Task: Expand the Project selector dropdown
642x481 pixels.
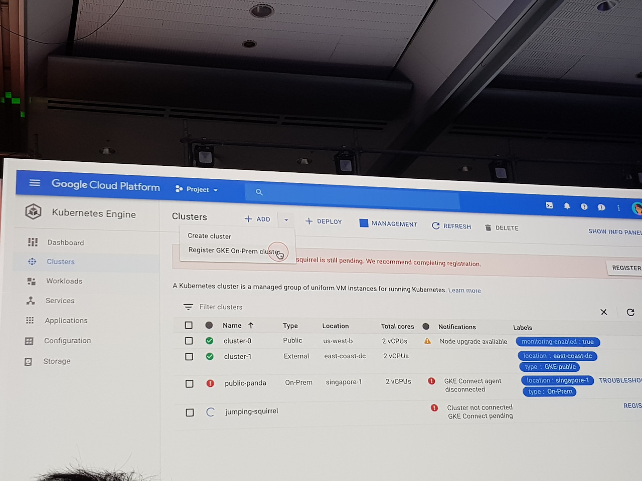Action: pos(197,189)
